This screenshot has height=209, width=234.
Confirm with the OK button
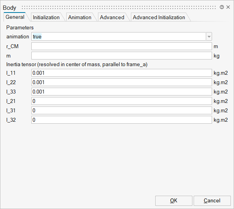(174, 201)
